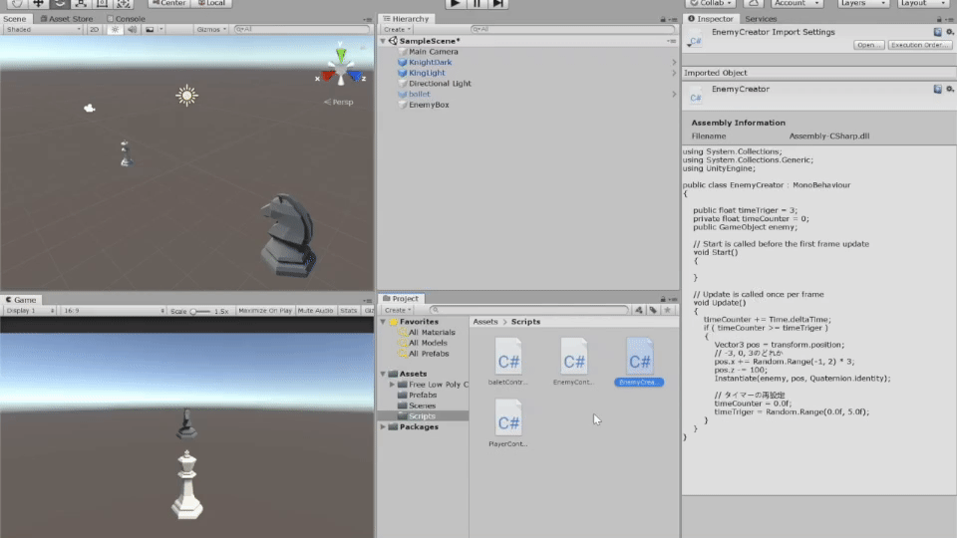Toggle 2D view mode in Scene
Viewport: 957px width, 538px height.
click(x=94, y=30)
